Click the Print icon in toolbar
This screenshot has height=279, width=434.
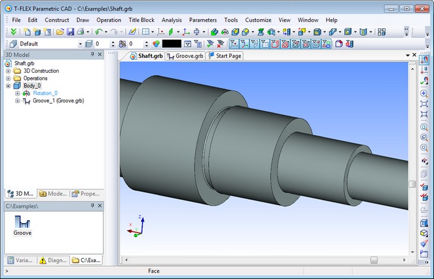pos(80,32)
